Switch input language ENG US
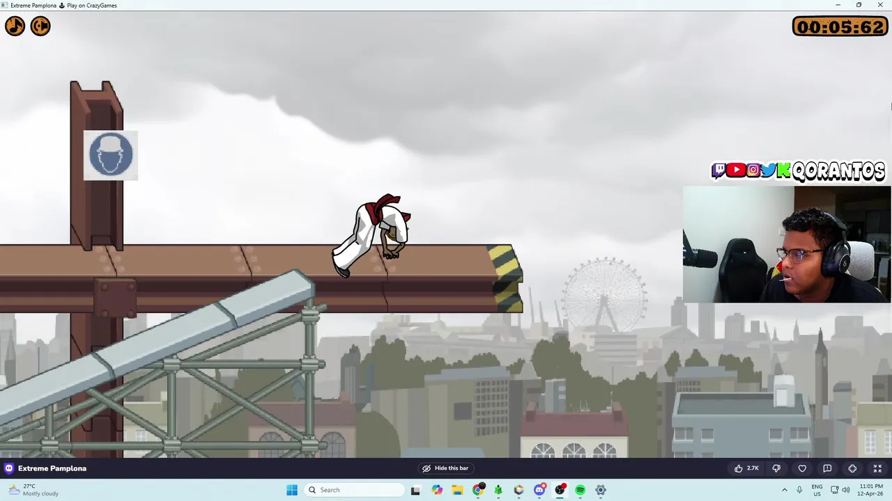The image size is (892, 501). pos(817,490)
